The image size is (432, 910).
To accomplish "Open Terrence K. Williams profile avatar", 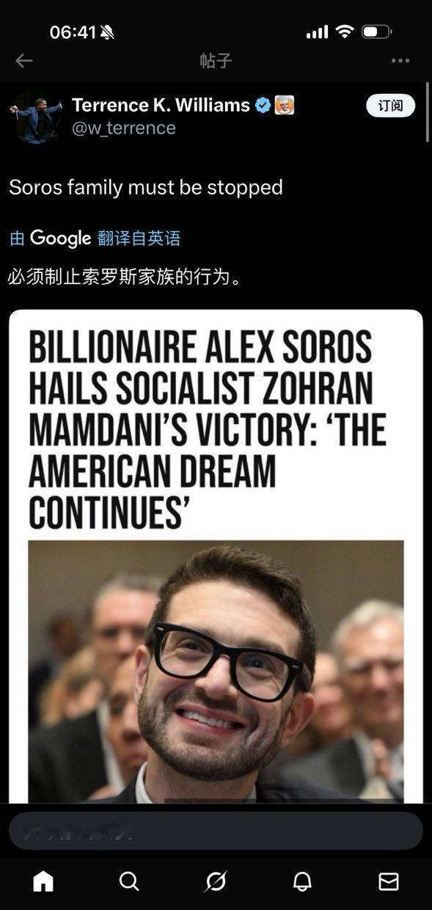I will point(35,117).
